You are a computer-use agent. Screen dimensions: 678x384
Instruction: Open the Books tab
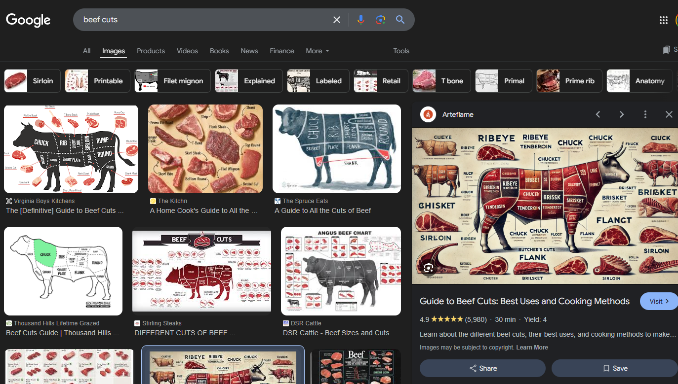click(219, 51)
